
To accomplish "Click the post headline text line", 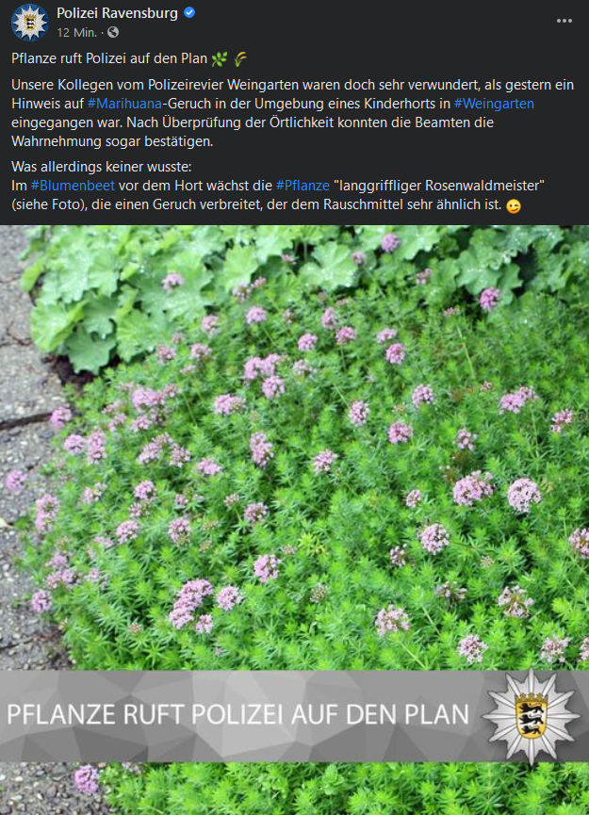I will [109, 58].
